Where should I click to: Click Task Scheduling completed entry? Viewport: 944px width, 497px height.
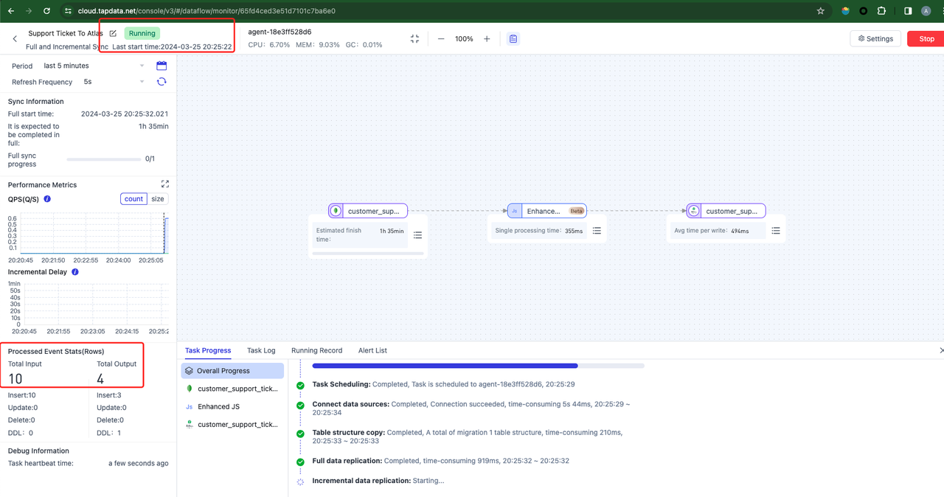(x=443, y=384)
